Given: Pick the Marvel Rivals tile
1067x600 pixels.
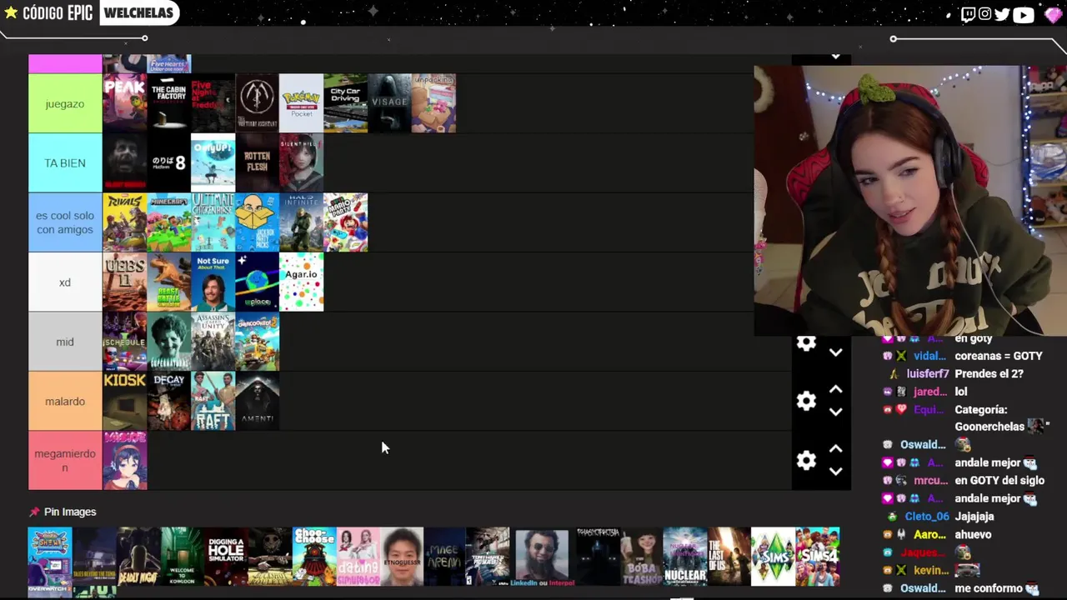Looking at the screenshot, I should [x=124, y=222].
